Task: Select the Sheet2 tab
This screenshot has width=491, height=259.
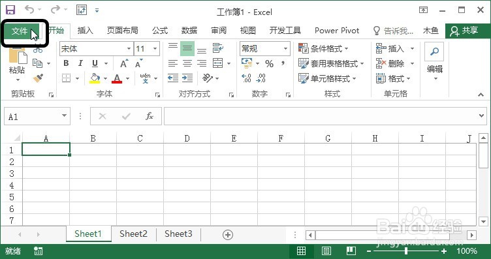Action: (x=133, y=234)
